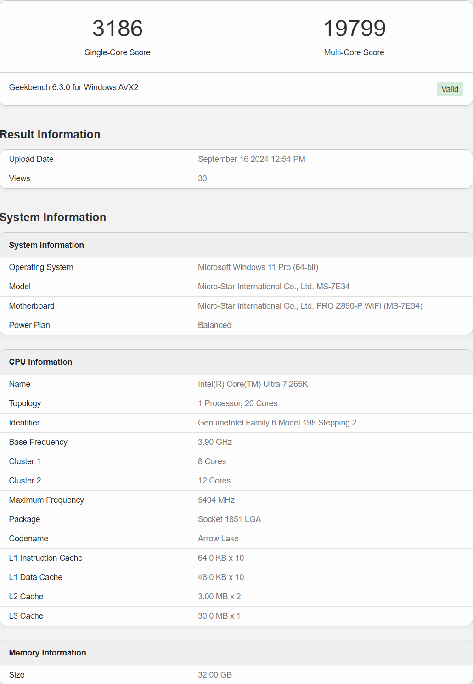The image size is (473, 684).
Task: Click the Geekbench 6.3.0 for Windows AVX2 text
Action: 73,87
